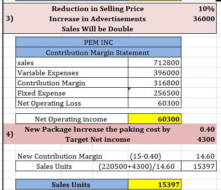Select 'New Contribution Margin' label
The width and height of the screenshot is (221, 190).
point(60,156)
